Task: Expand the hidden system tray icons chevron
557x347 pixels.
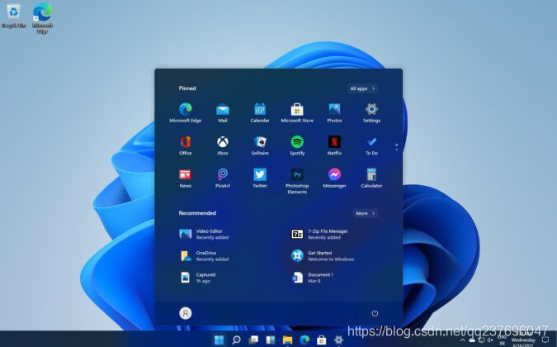Action: coord(462,340)
